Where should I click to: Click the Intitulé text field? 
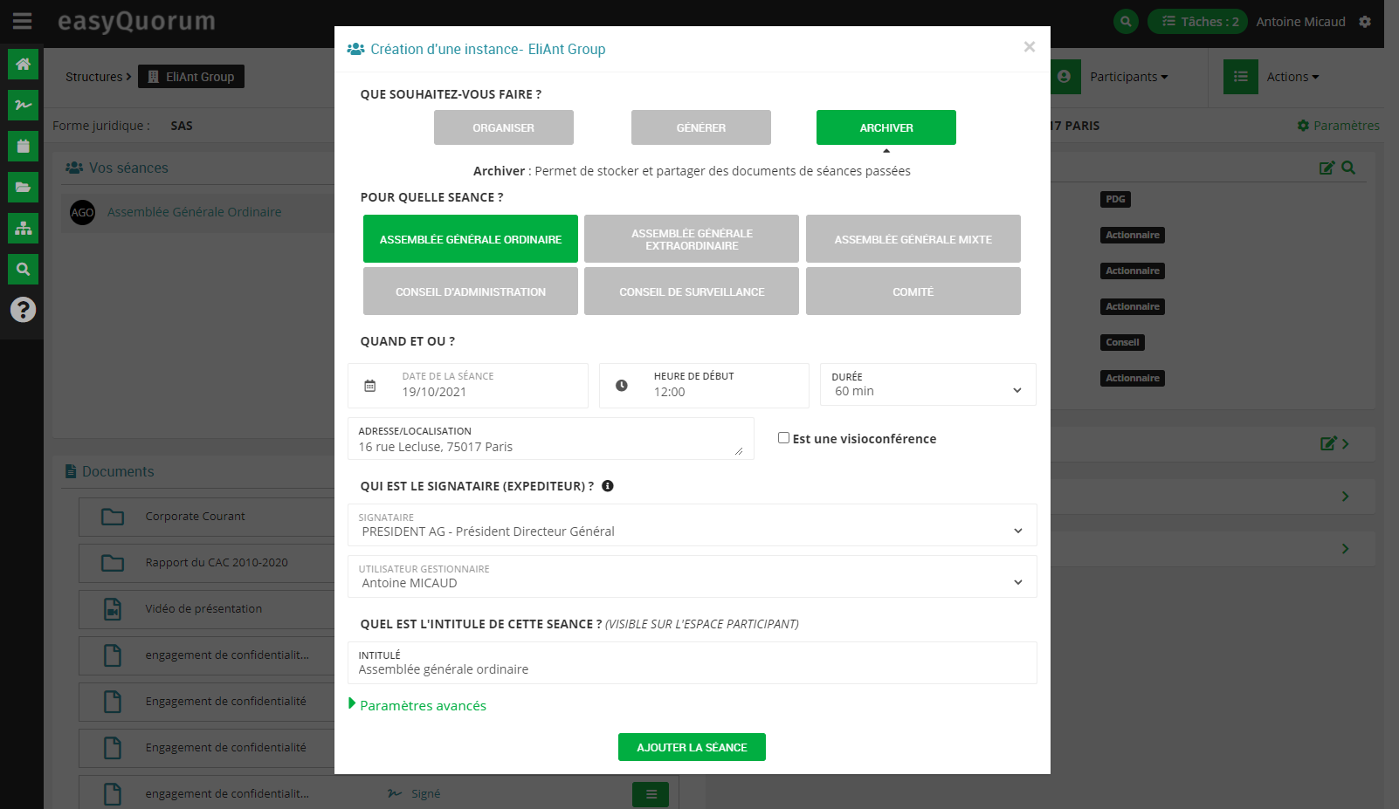692,668
